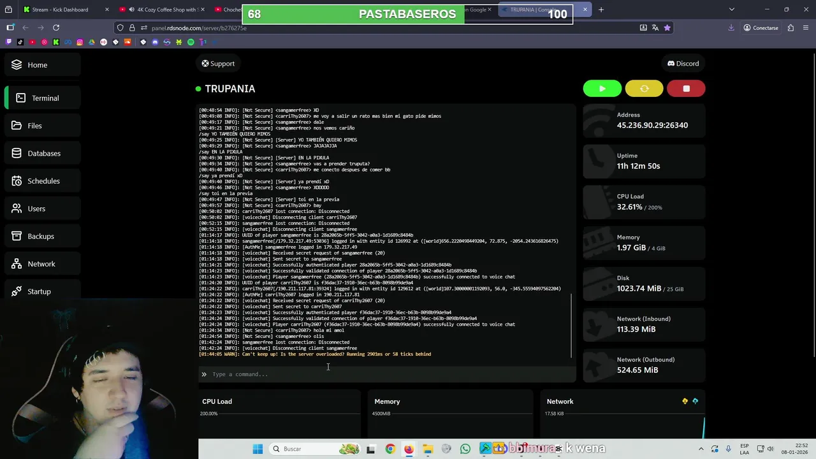Screen dimensions: 816x459
Task: Open the Windows Start menu
Action: (x=258, y=449)
